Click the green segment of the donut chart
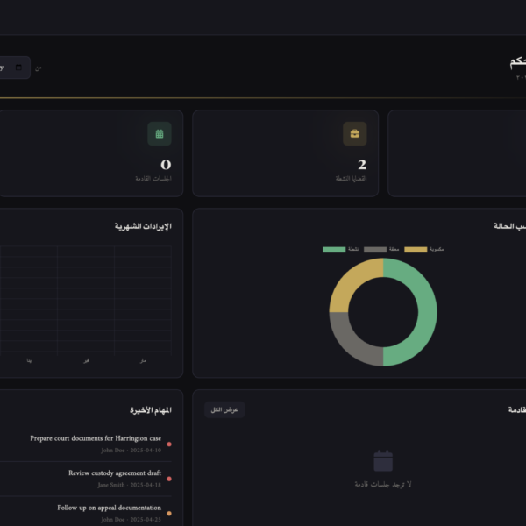 427,312
